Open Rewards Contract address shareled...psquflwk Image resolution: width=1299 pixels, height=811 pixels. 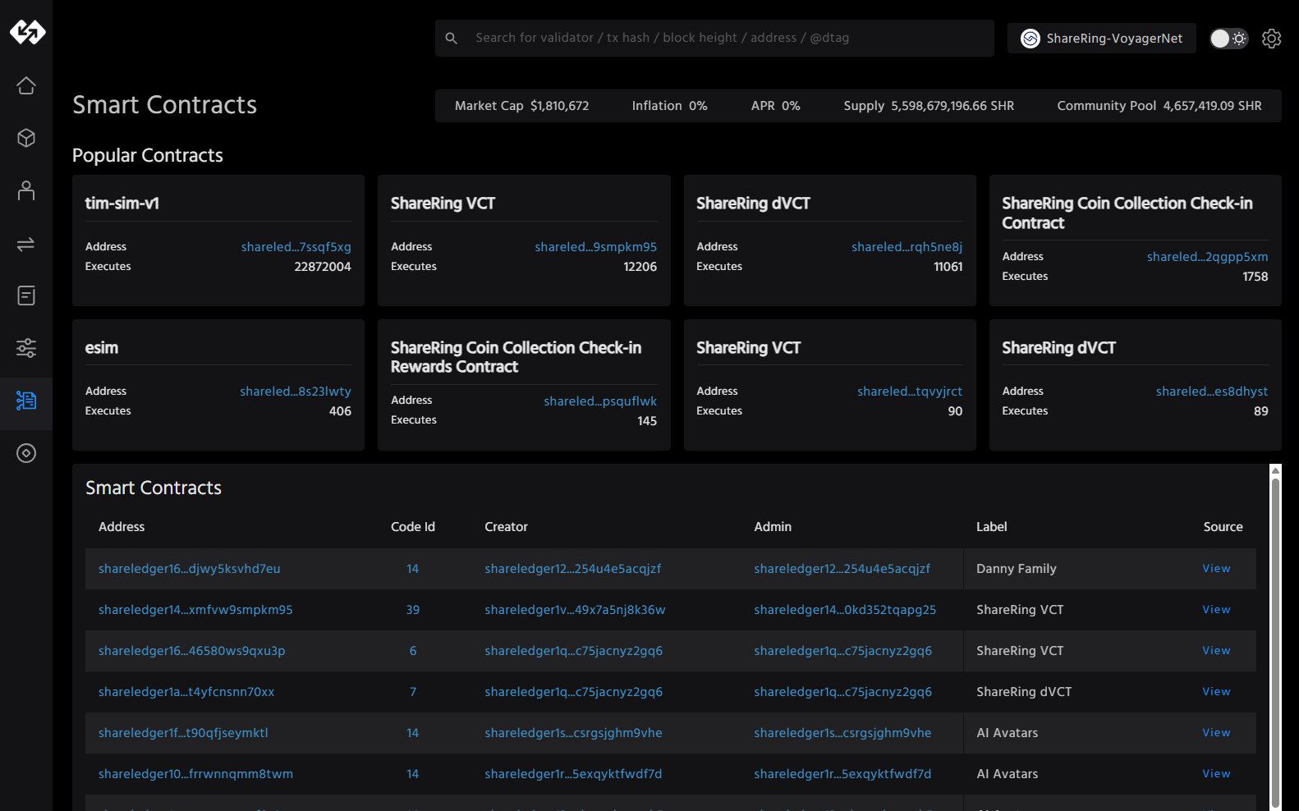(600, 401)
